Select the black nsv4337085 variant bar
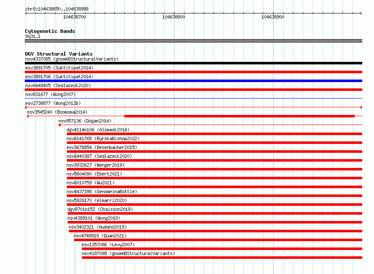 pyautogui.click(x=193, y=63)
